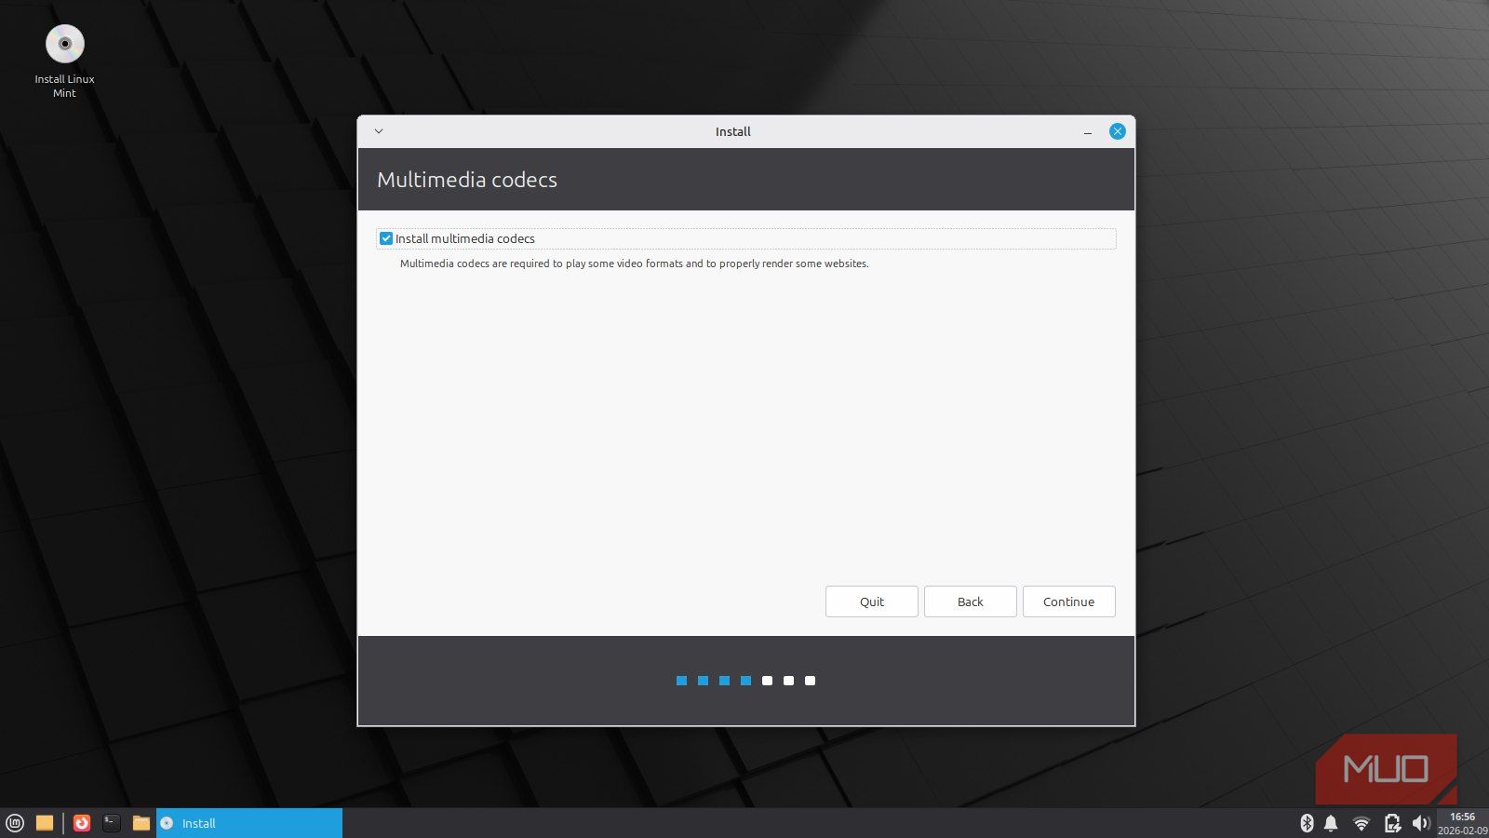
Task: Open the volume control tray icon
Action: coord(1421,823)
